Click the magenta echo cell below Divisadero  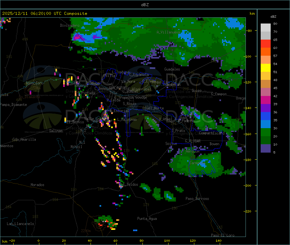coord(77,37)
